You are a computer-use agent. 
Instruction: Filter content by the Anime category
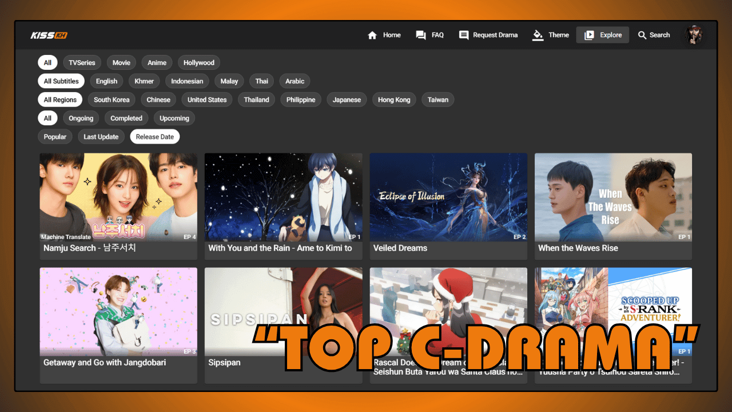point(157,62)
